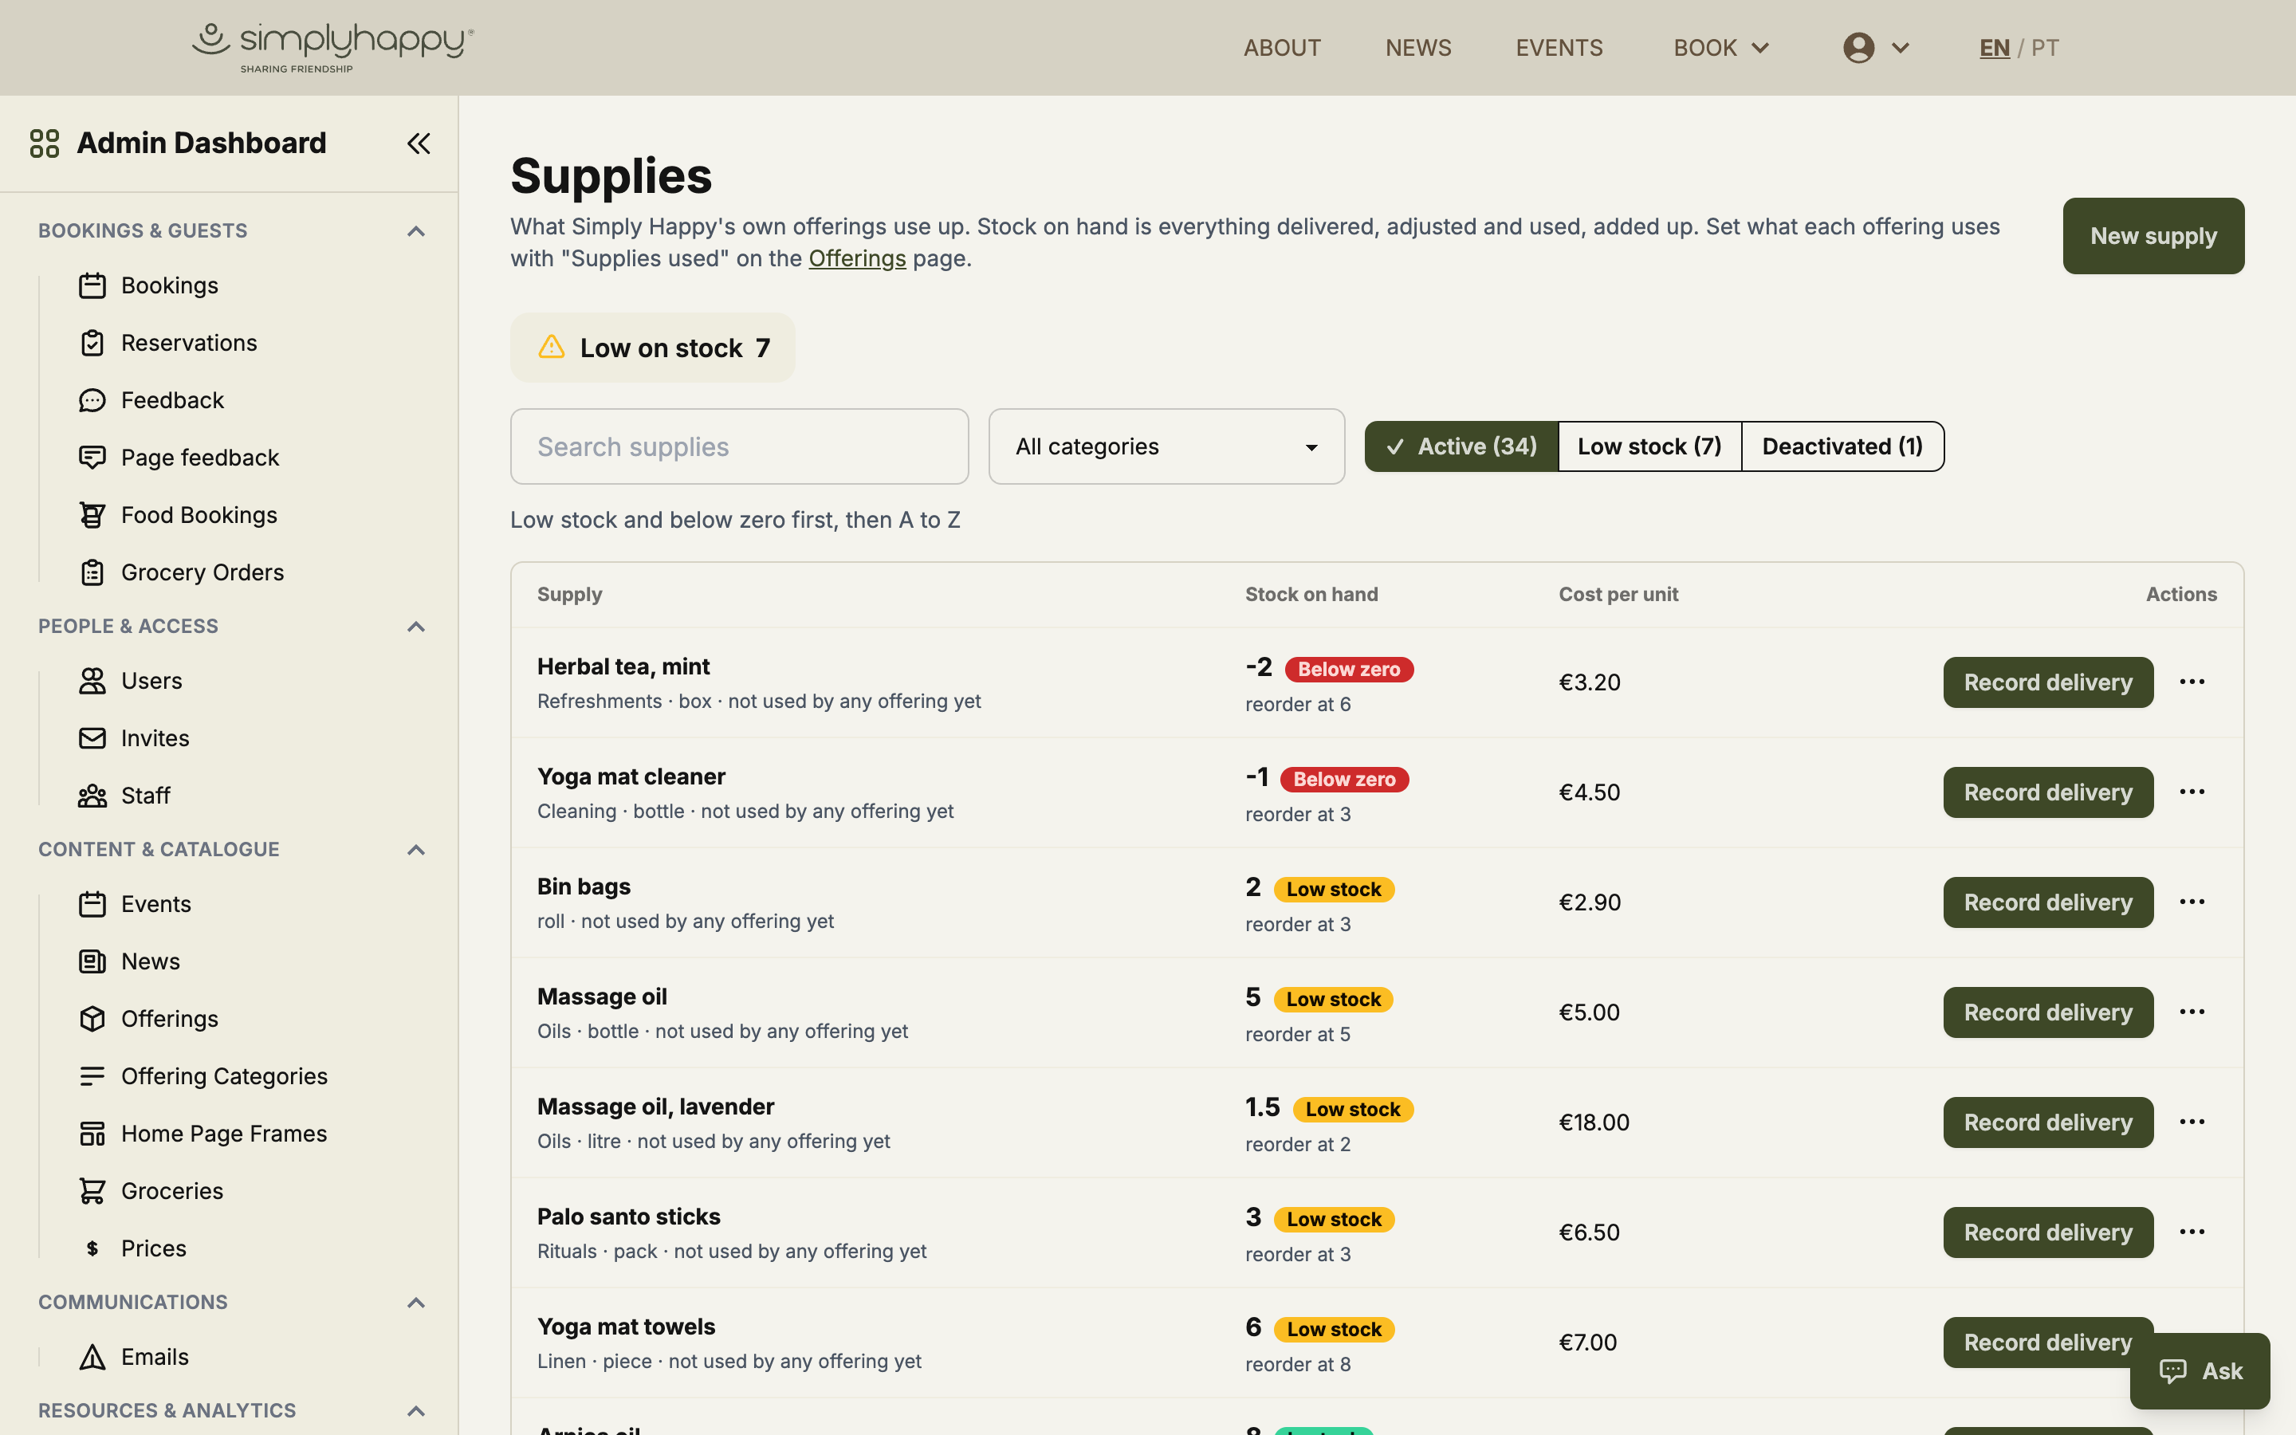
Task: Open Groceries shopping cart icon
Action: (x=92, y=1191)
